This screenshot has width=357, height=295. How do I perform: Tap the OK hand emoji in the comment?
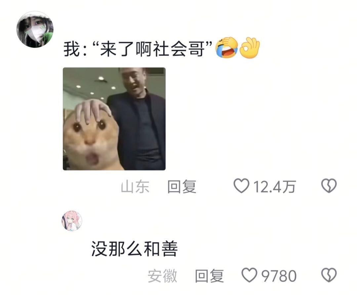[x=250, y=48]
